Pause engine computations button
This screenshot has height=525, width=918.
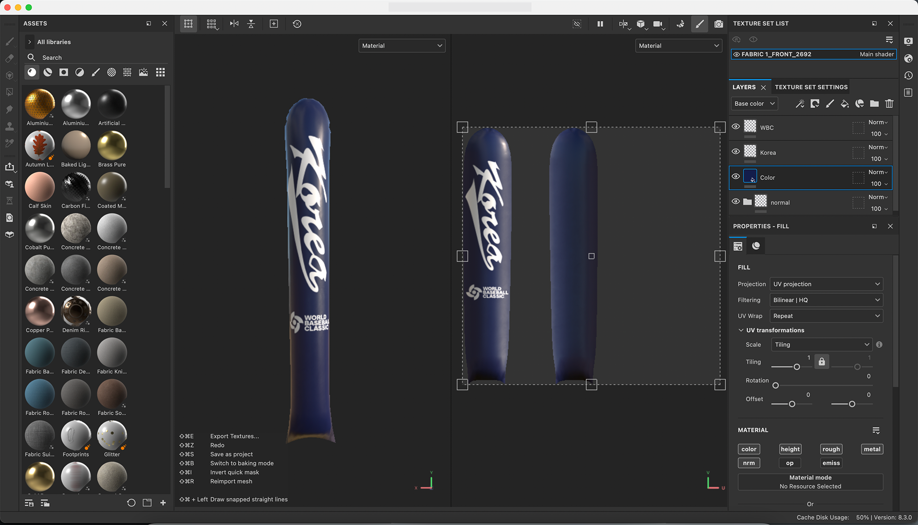[x=600, y=24]
